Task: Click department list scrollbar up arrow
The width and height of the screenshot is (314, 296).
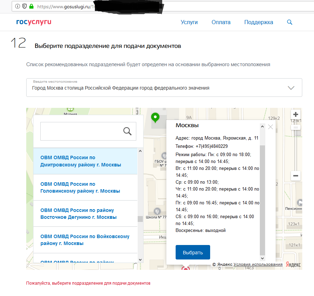Action: 140,151
